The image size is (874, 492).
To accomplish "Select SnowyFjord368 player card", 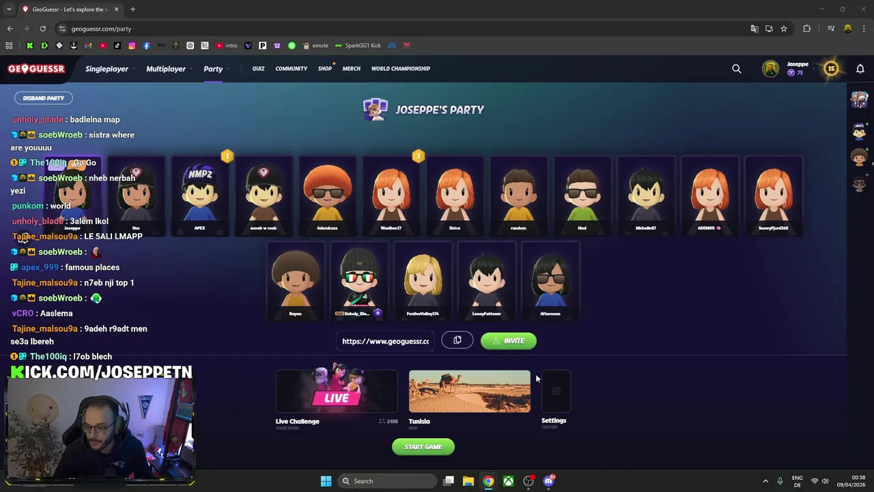I will click(773, 196).
